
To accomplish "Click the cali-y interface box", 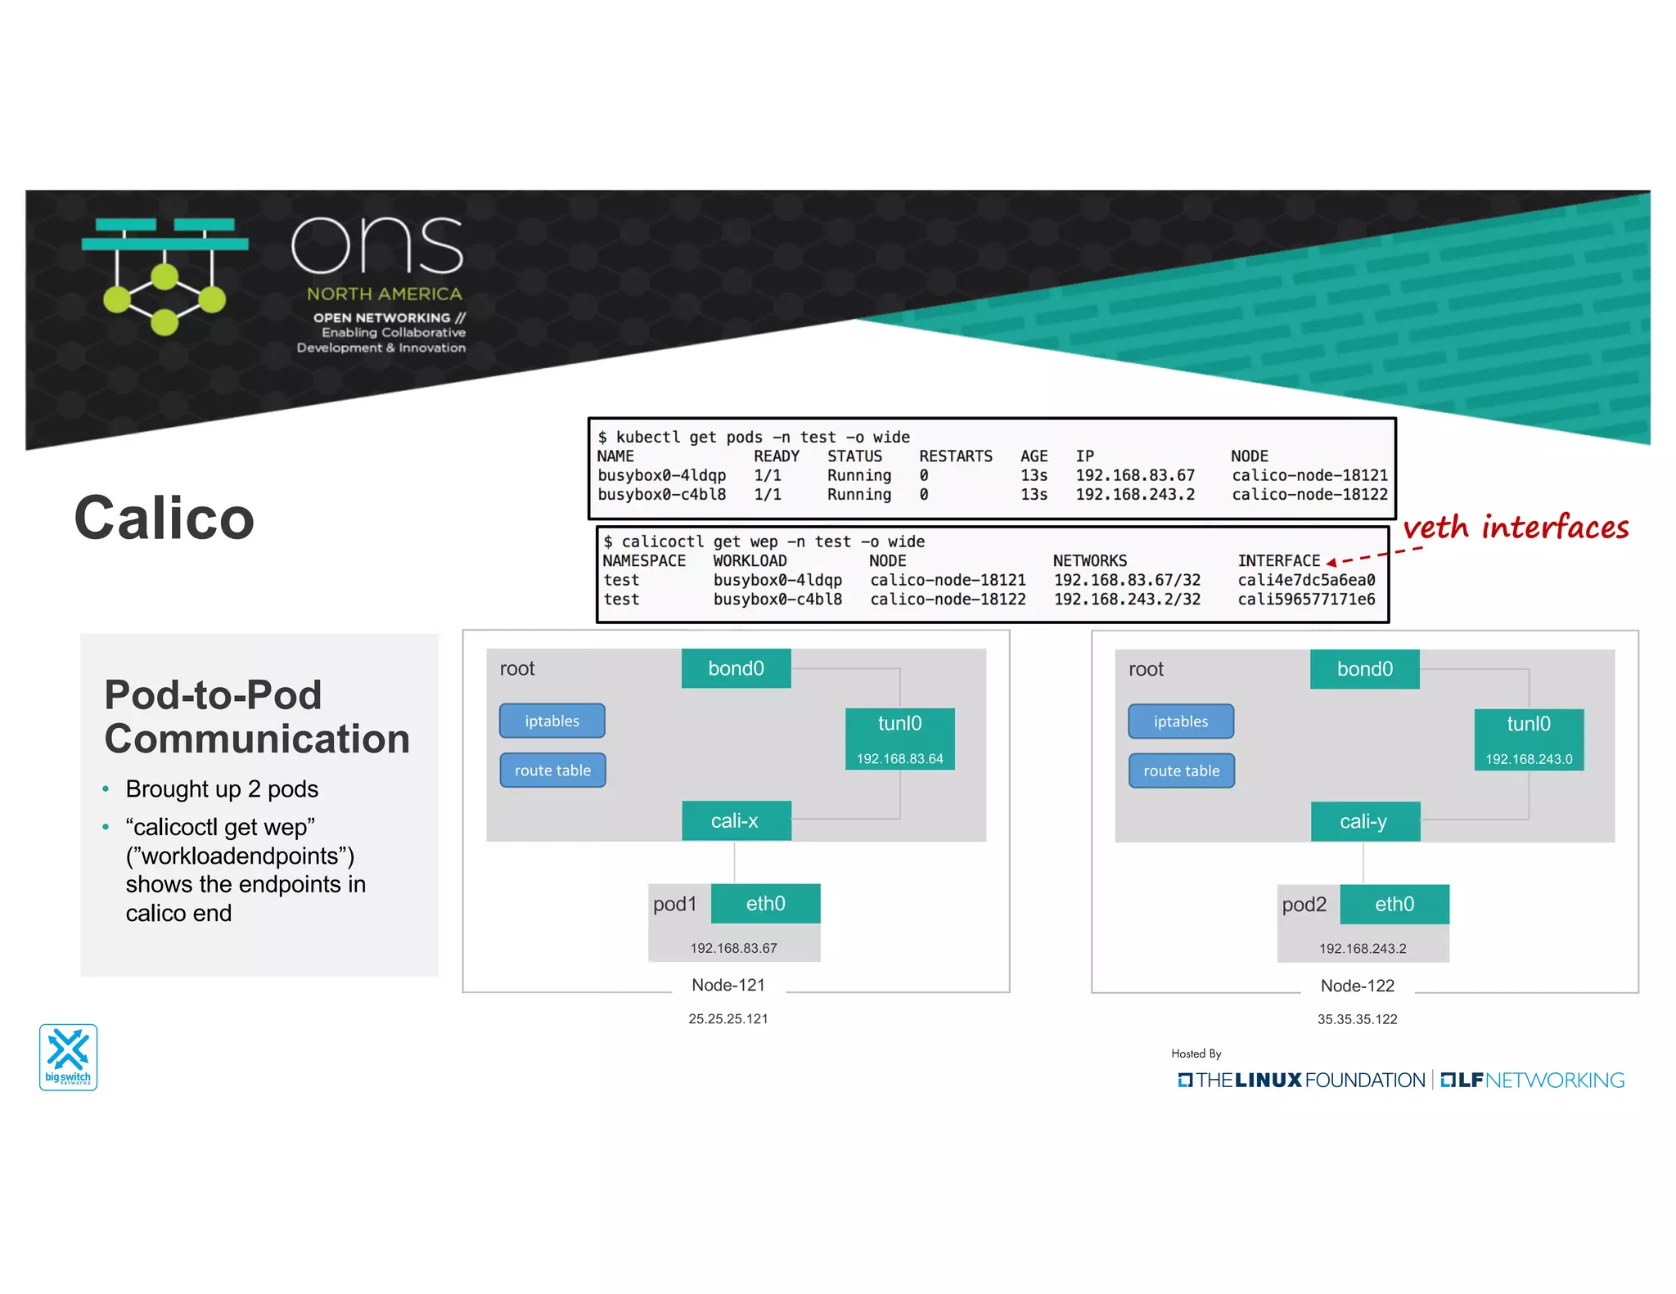I will 1364,821.
